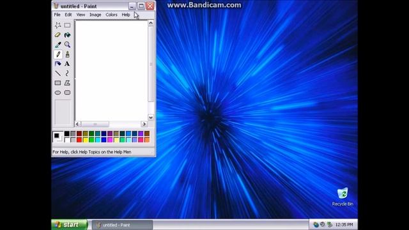Select the bright green palette swatch
Viewport: 409px width, 230px height.
tap(91, 140)
